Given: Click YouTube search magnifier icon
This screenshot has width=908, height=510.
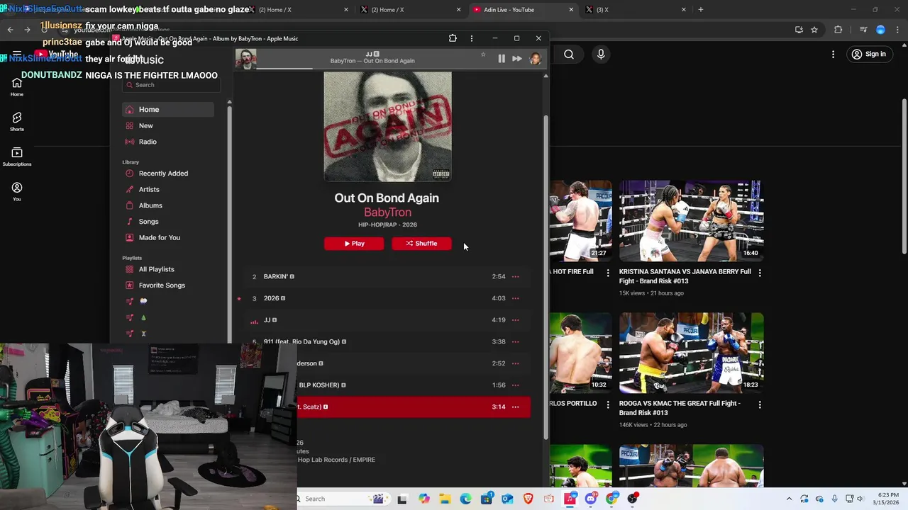Looking at the screenshot, I should pyautogui.click(x=569, y=55).
